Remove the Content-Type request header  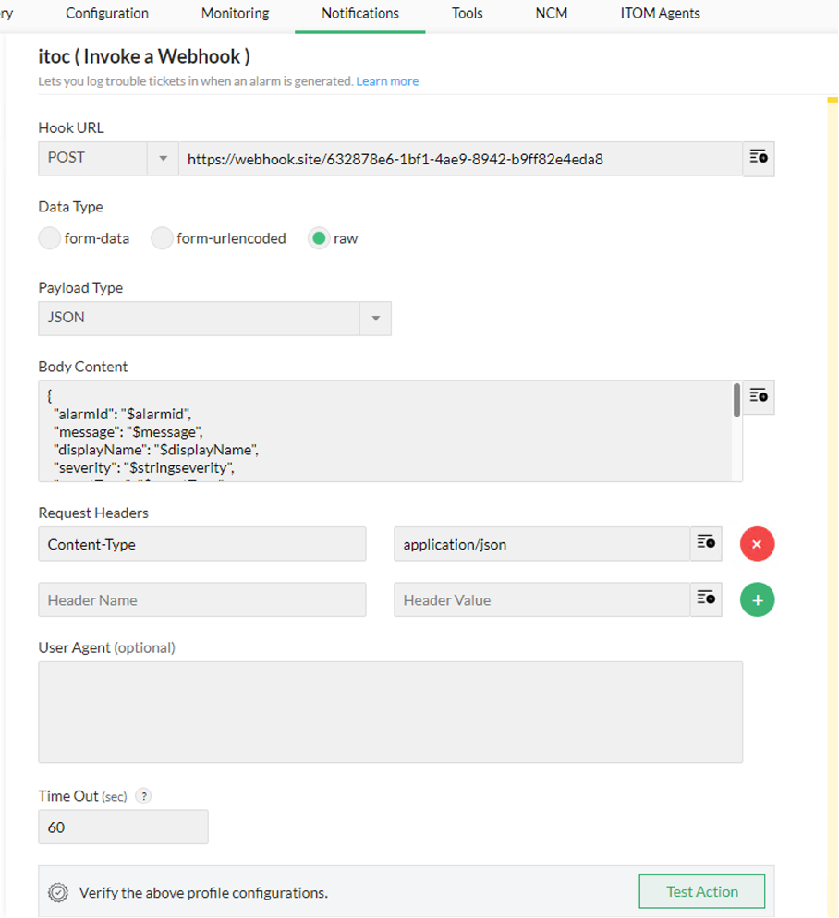point(757,544)
